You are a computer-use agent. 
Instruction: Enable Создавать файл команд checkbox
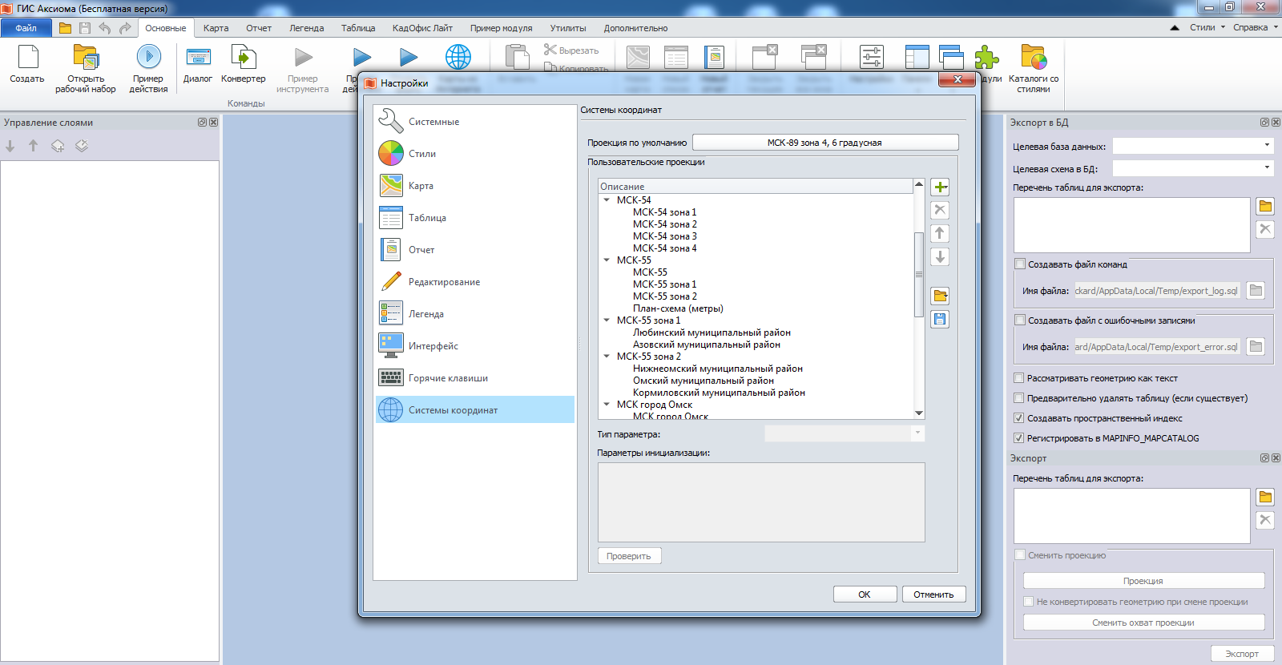click(x=1020, y=264)
